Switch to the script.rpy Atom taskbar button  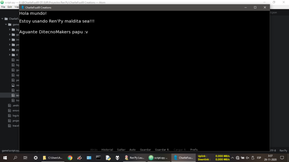[158, 158]
